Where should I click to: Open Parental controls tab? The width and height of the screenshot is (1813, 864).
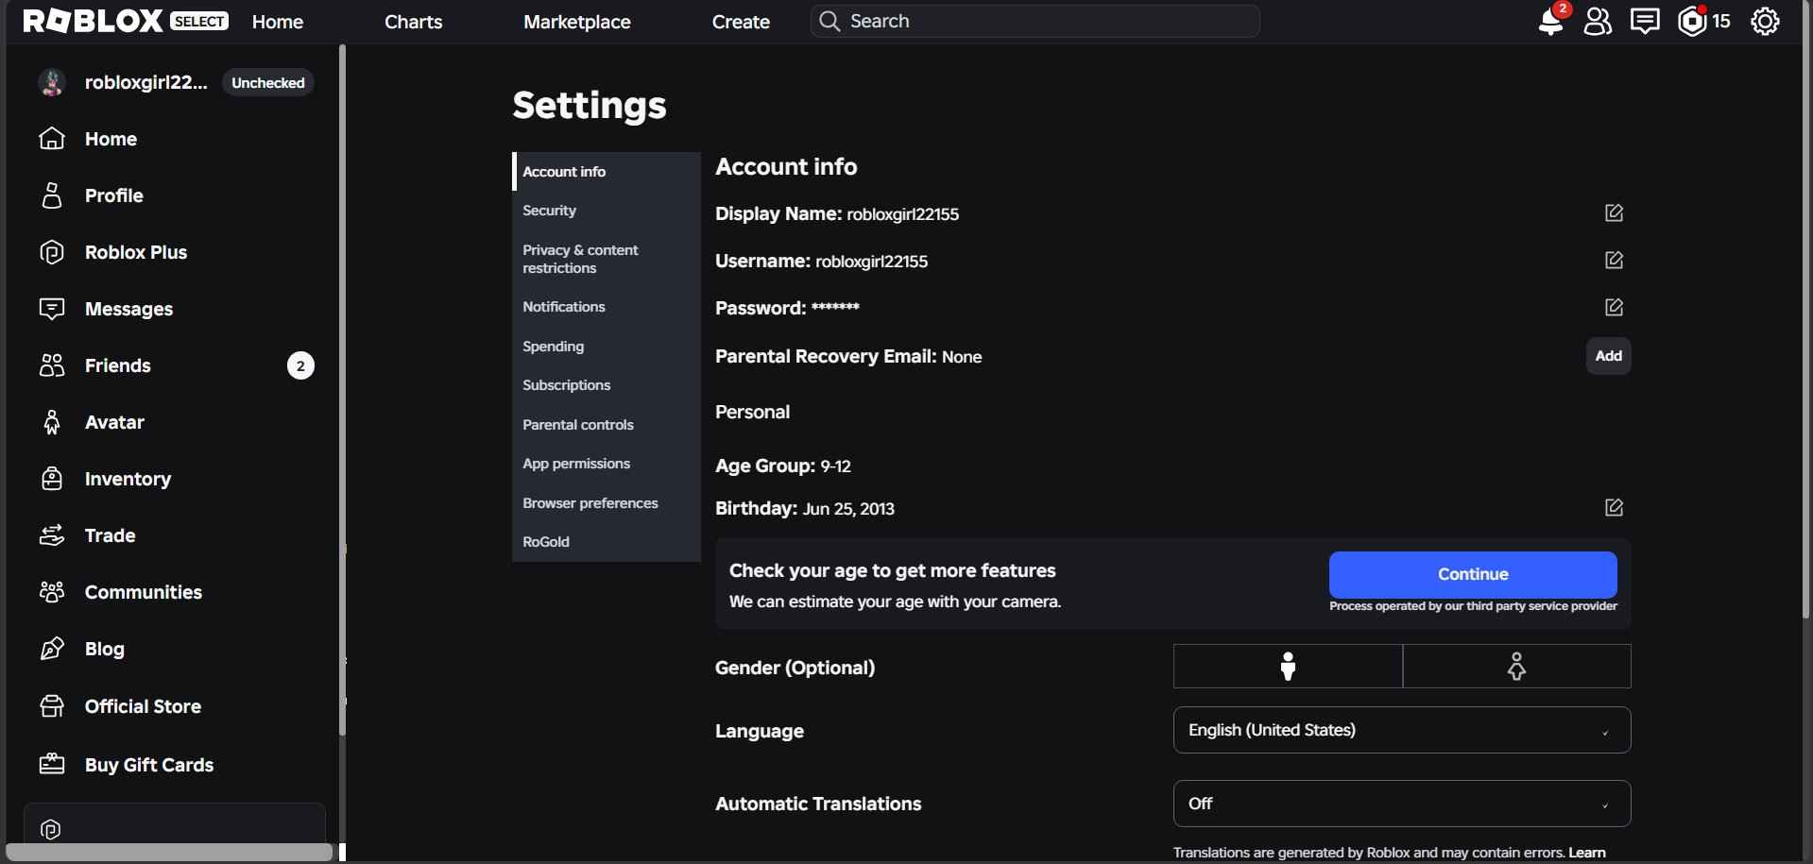[607, 425]
